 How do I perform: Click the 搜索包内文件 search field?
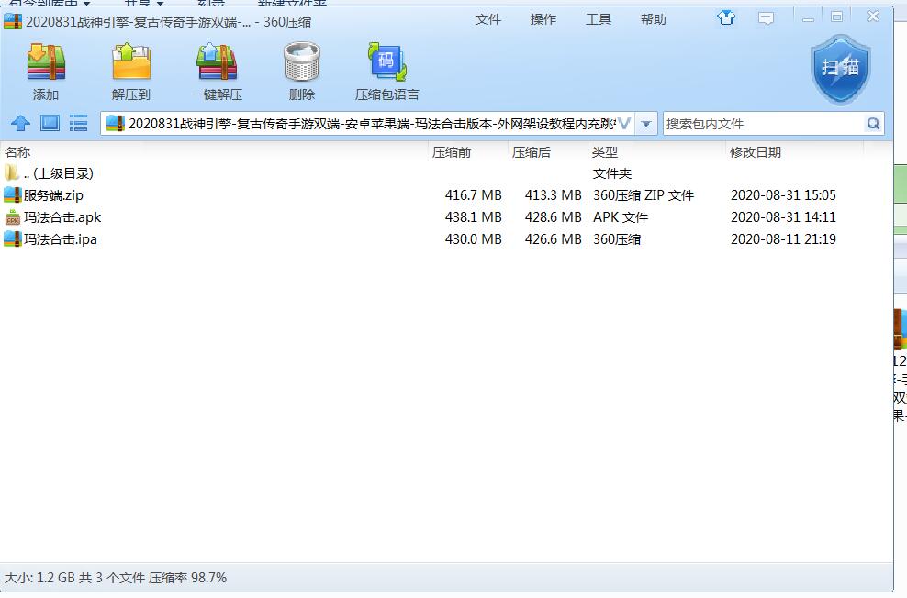pyautogui.click(x=762, y=124)
